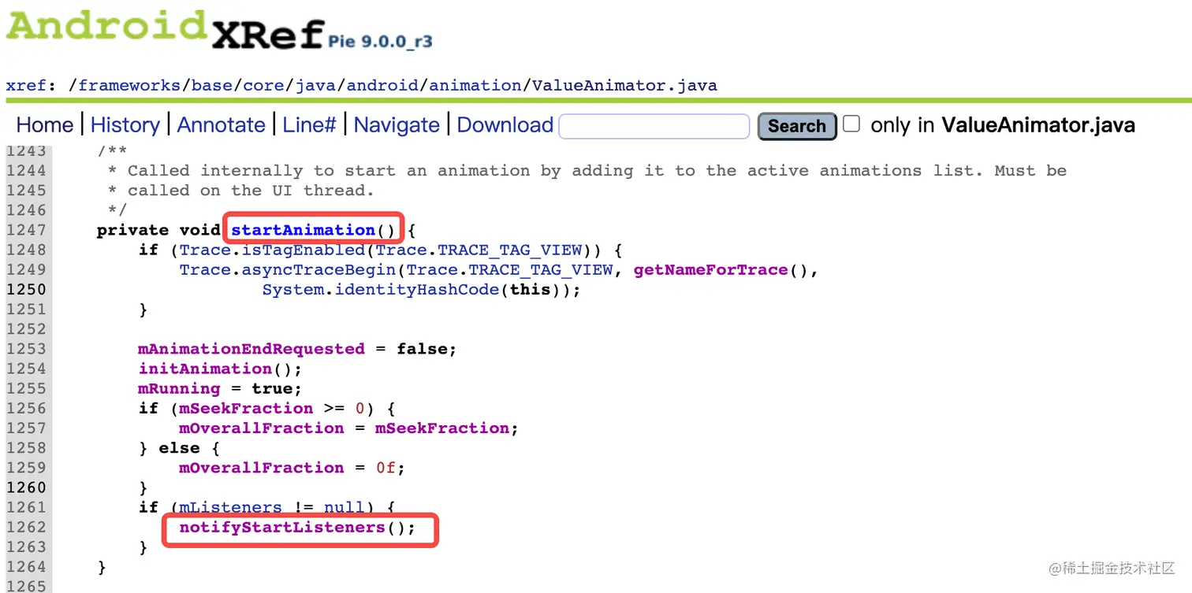1192x593 pixels.
Task: Toggle Line# display
Action: 309,125
